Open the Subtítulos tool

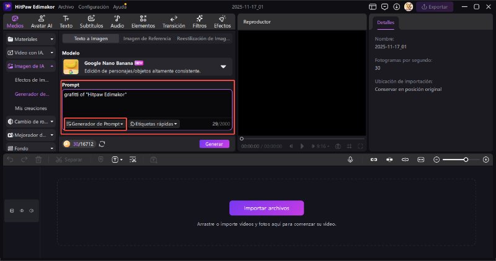click(91, 22)
